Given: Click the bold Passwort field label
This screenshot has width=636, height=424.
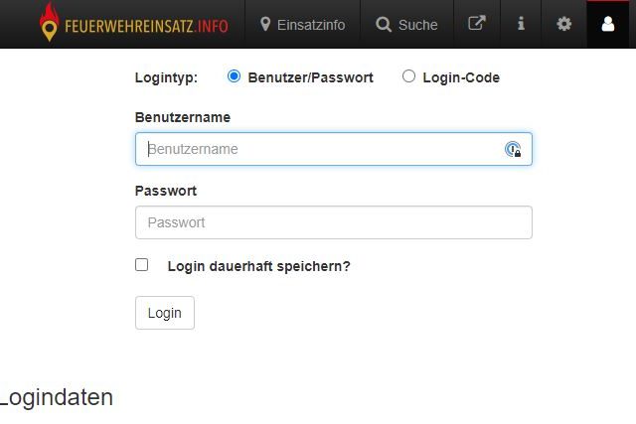Looking at the screenshot, I should point(166,191).
